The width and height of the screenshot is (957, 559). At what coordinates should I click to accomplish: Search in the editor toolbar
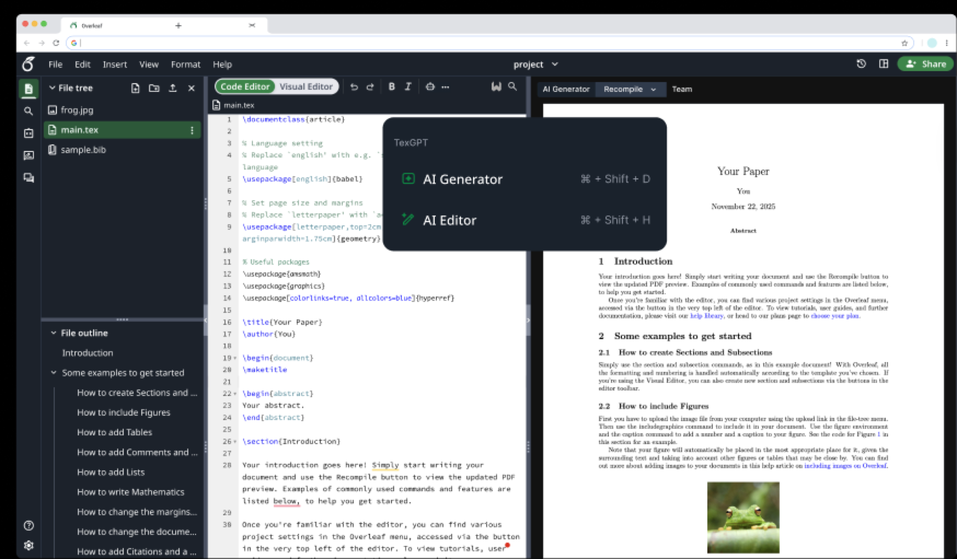click(512, 86)
